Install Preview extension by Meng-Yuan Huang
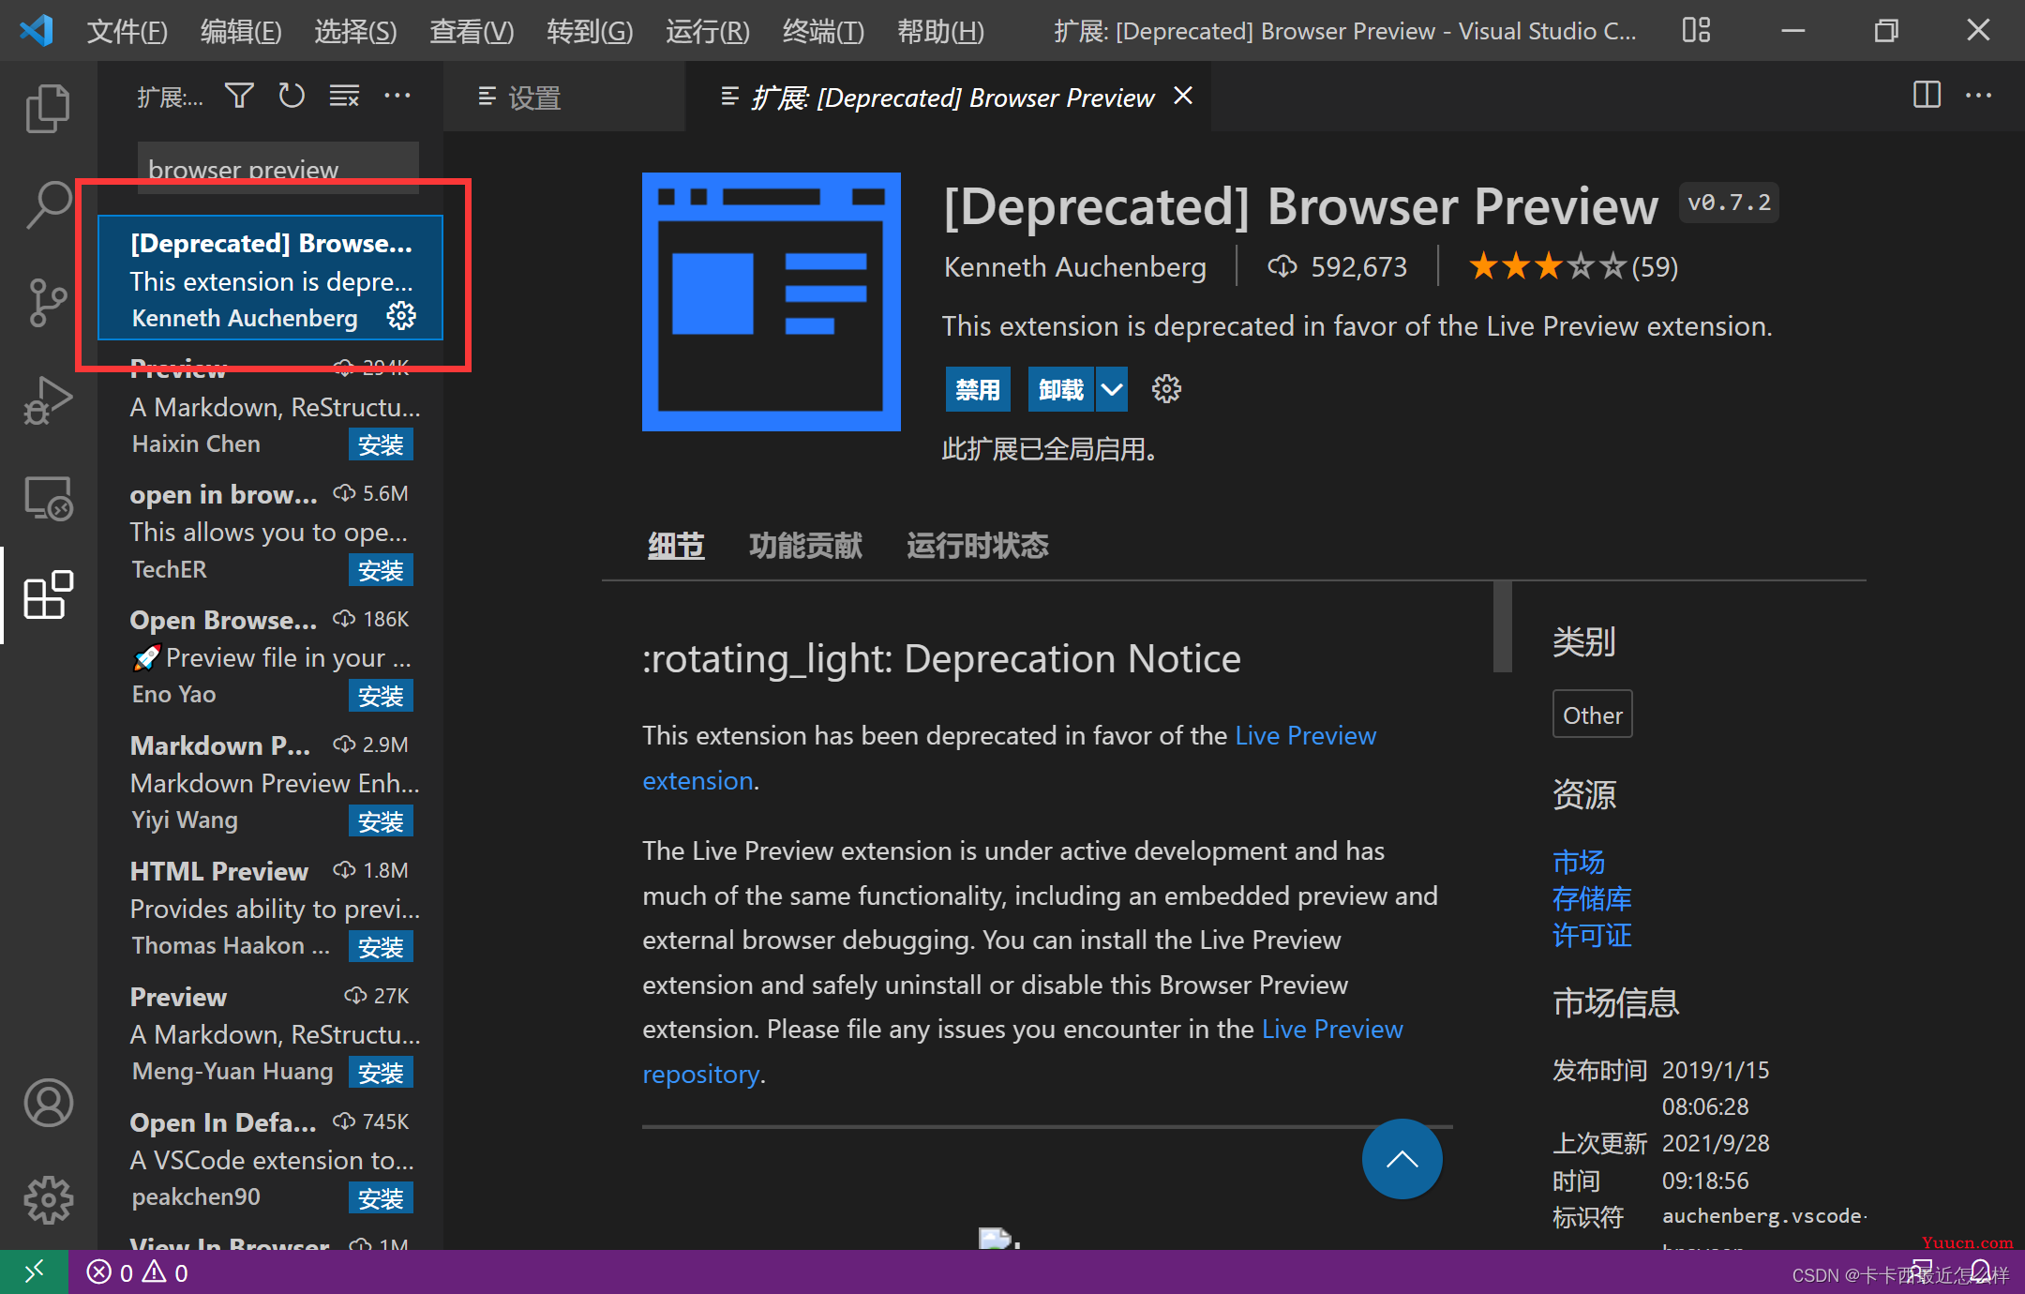 (381, 1073)
